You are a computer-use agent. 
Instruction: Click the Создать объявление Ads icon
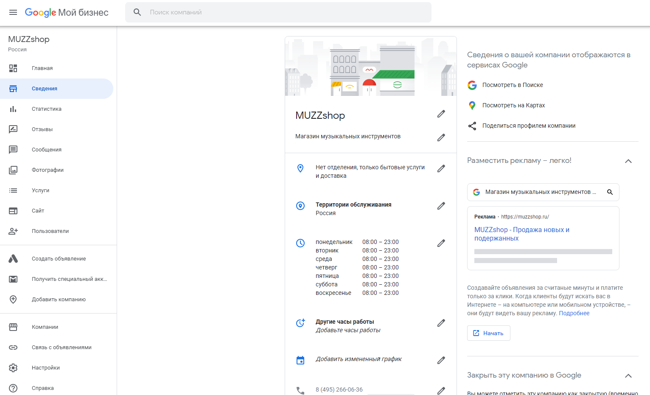13,259
